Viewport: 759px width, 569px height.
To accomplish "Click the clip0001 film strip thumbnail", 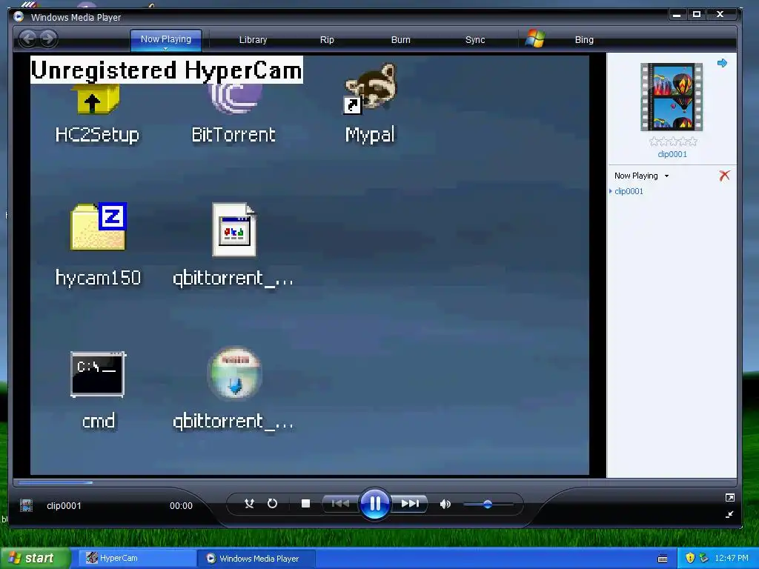I will (672, 97).
